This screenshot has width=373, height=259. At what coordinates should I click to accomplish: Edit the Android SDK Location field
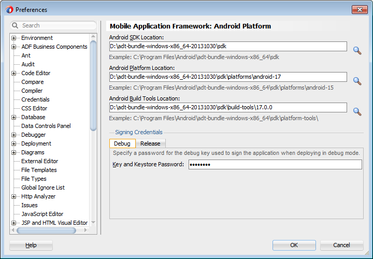pos(228,47)
